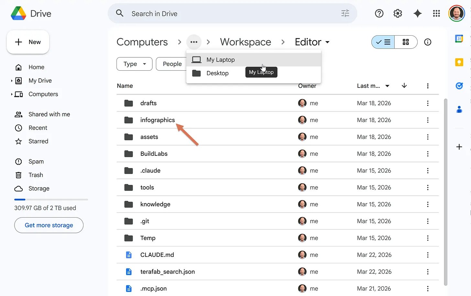Click the Get more storage button
The height and width of the screenshot is (296, 471).
point(49,225)
